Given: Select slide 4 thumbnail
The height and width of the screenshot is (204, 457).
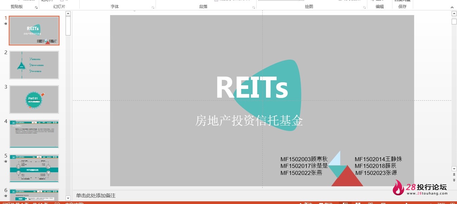Looking at the screenshot, I should (x=34, y=134).
